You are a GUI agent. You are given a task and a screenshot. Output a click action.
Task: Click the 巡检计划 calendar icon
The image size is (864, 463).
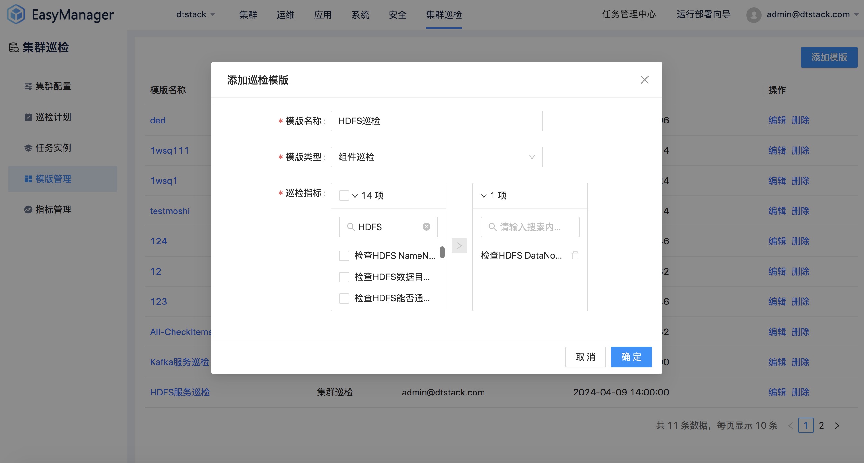click(x=28, y=117)
